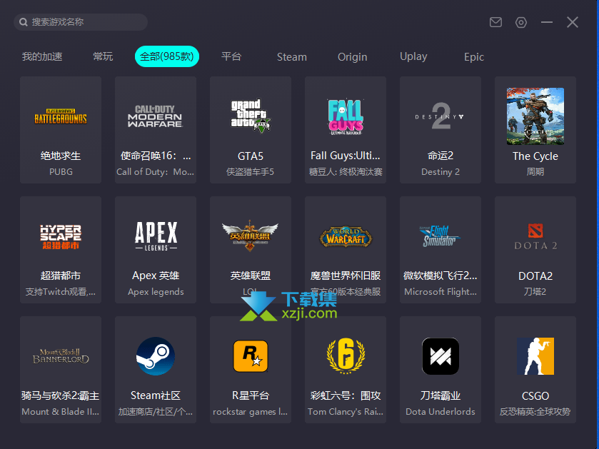Select the CSGO logo
Screen dimensions: 599x449
pos(535,356)
